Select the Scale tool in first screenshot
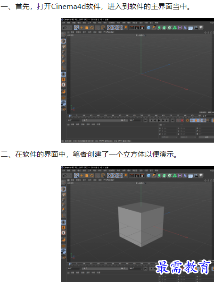 tap(87, 28)
